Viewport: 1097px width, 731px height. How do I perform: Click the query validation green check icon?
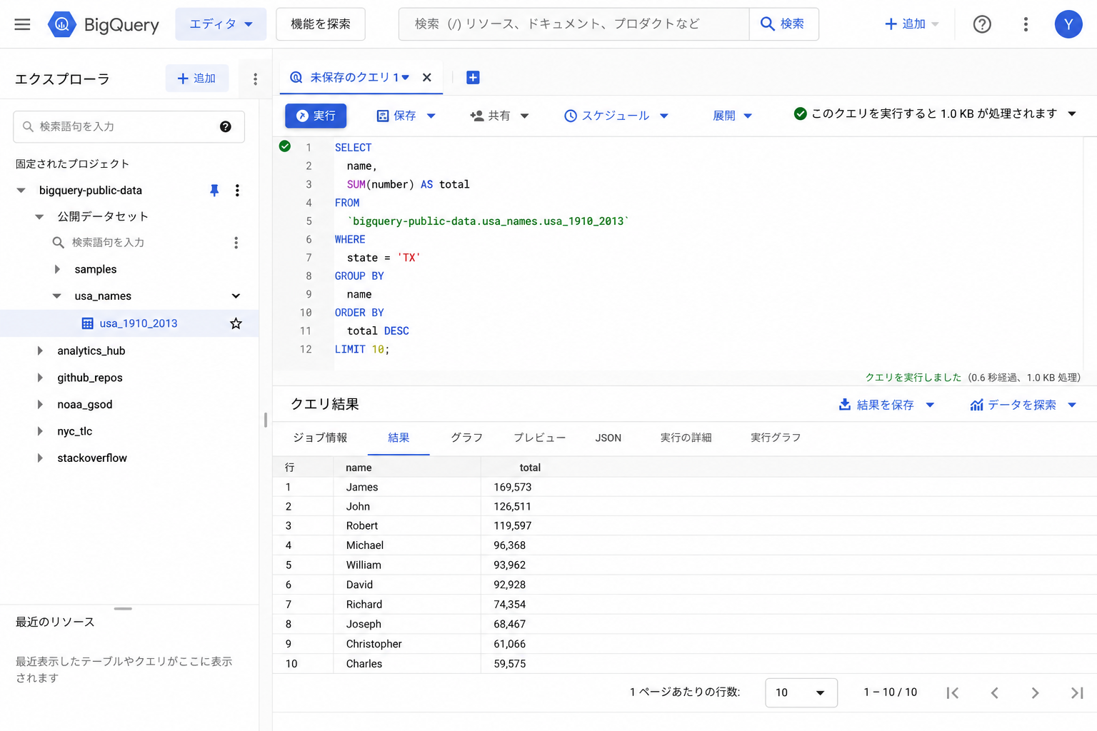285,146
